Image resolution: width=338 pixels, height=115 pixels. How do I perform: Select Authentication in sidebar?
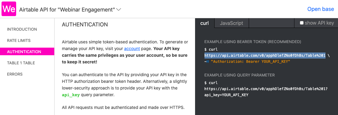[x=27, y=52]
